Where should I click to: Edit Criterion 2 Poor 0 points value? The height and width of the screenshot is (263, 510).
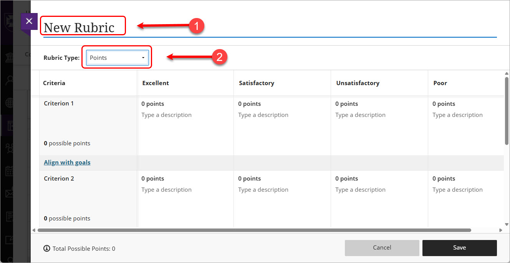pos(444,179)
